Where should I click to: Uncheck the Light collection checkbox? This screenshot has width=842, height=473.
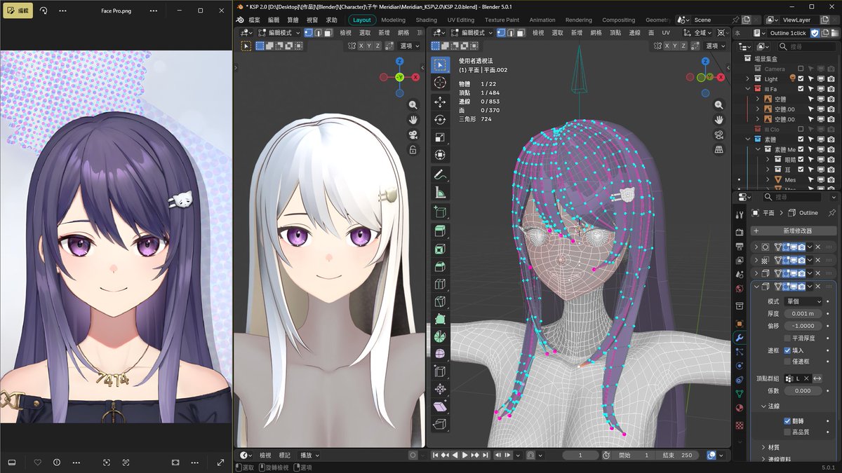tap(801, 79)
